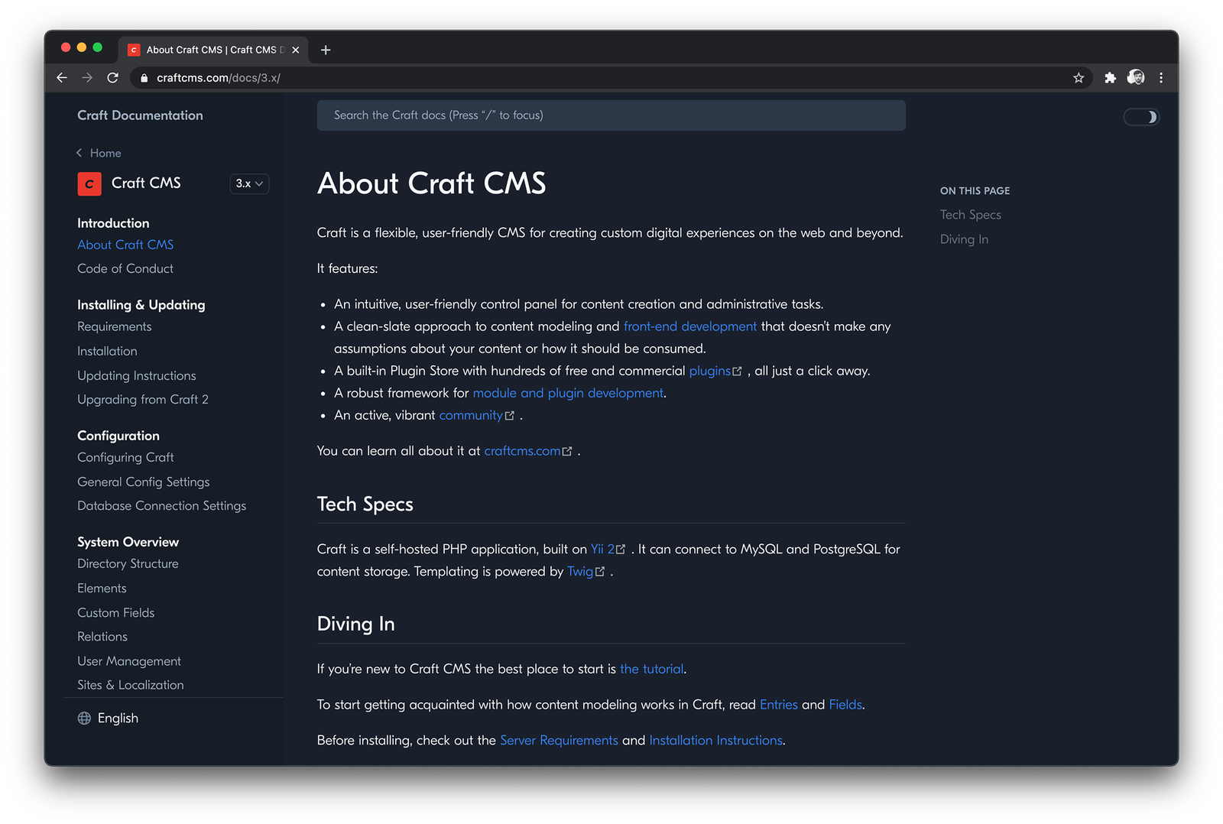Open the 3.x version dropdown
This screenshot has height=824, width=1223.
point(249,183)
